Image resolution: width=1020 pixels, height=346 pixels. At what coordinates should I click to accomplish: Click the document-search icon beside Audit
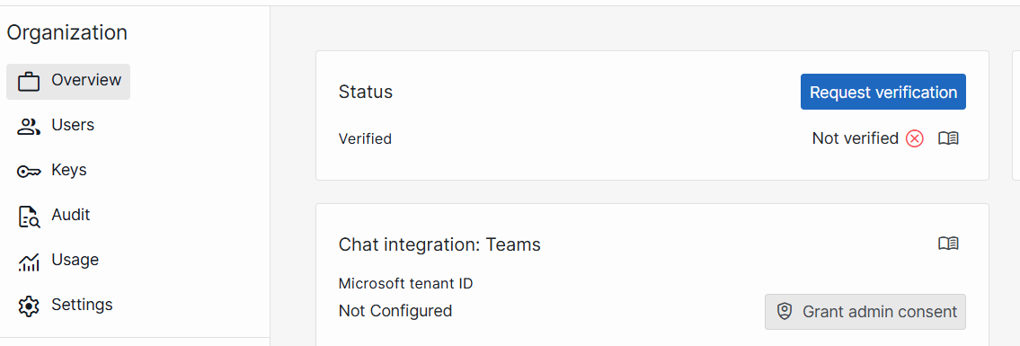click(29, 217)
